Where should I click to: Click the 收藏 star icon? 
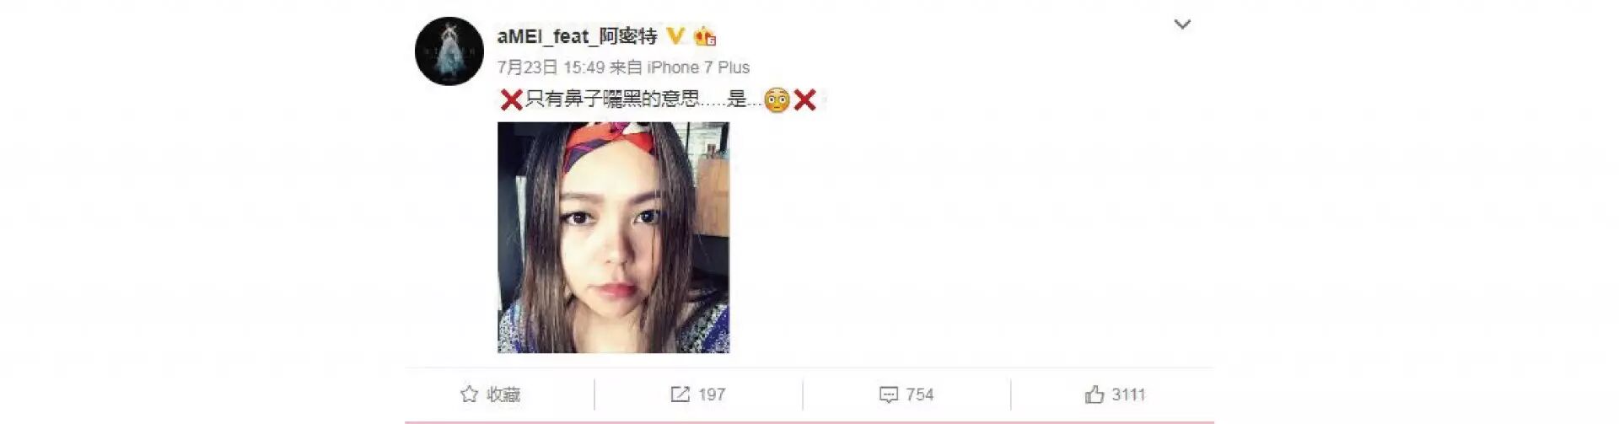[x=470, y=394]
